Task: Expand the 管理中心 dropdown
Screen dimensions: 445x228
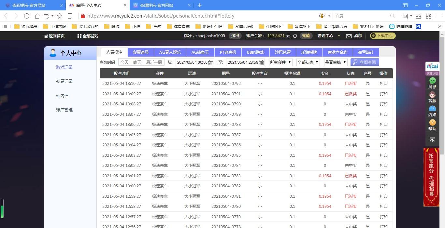Action: click(x=329, y=36)
